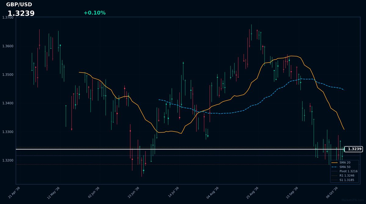Image resolution: width=366 pixels, height=204 pixels.
Task: Select the S1 1.3185 legend entry
Action: tap(343, 180)
